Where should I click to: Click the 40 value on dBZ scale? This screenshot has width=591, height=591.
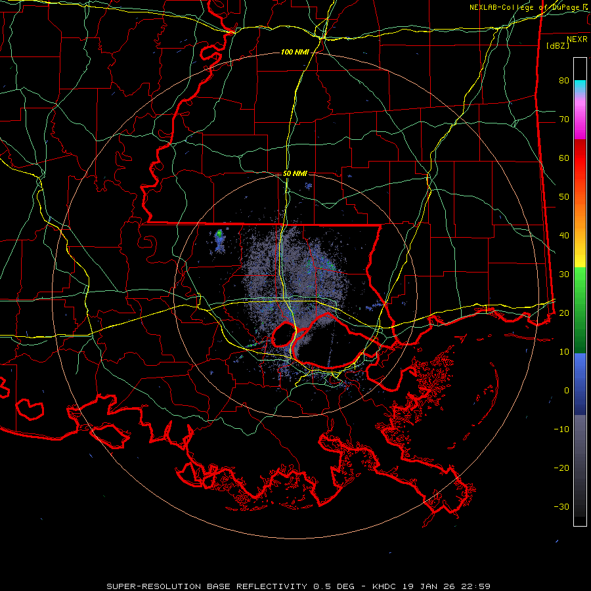pyautogui.click(x=564, y=236)
